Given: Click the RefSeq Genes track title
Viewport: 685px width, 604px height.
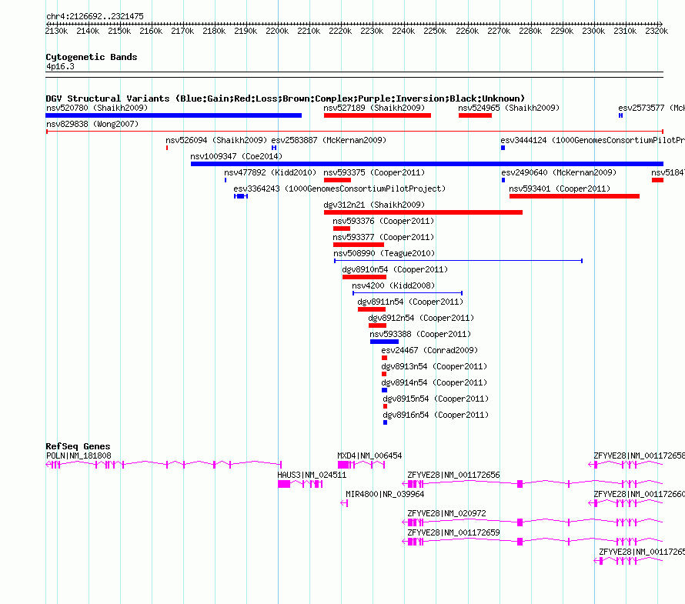Looking at the screenshot, I should [78, 446].
